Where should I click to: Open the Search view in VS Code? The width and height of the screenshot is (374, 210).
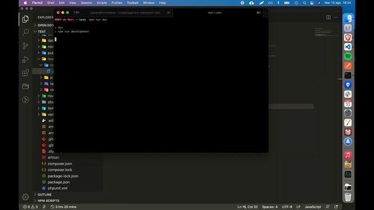click(25, 32)
